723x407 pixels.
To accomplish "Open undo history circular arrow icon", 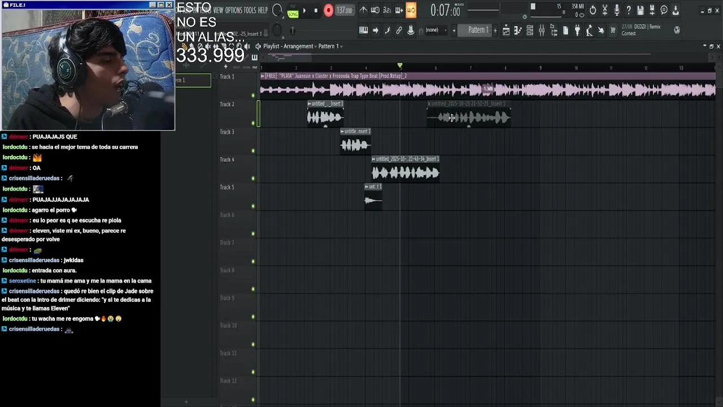I will tap(593, 10).
